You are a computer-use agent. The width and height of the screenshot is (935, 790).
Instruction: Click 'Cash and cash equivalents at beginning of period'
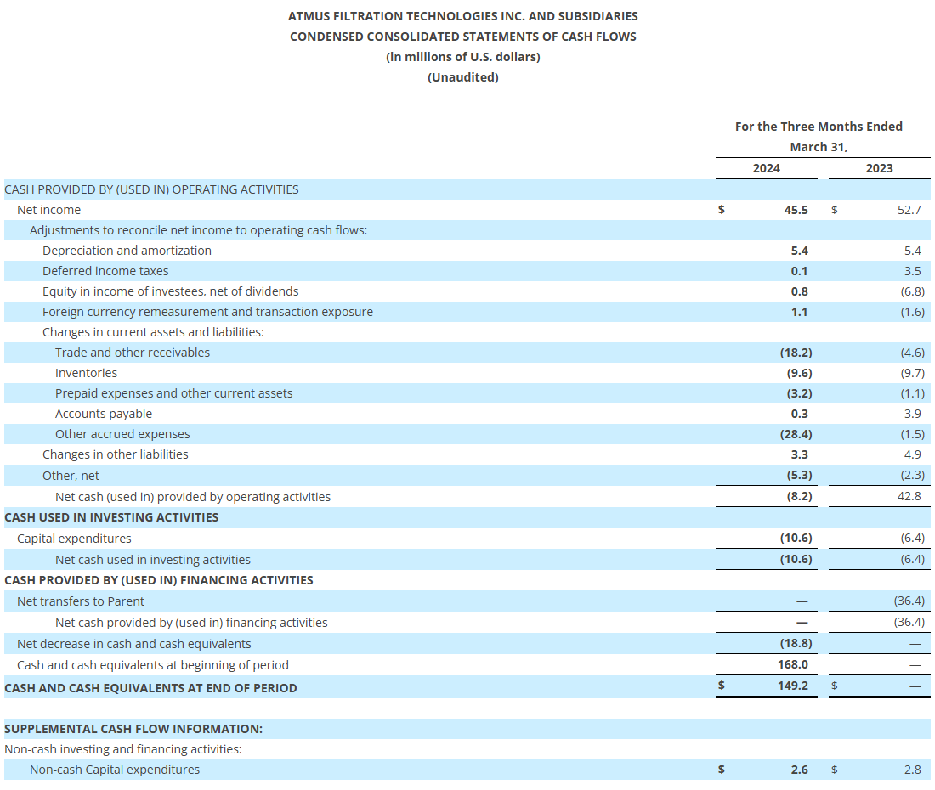pyautogui.click(x=153, y=665)
